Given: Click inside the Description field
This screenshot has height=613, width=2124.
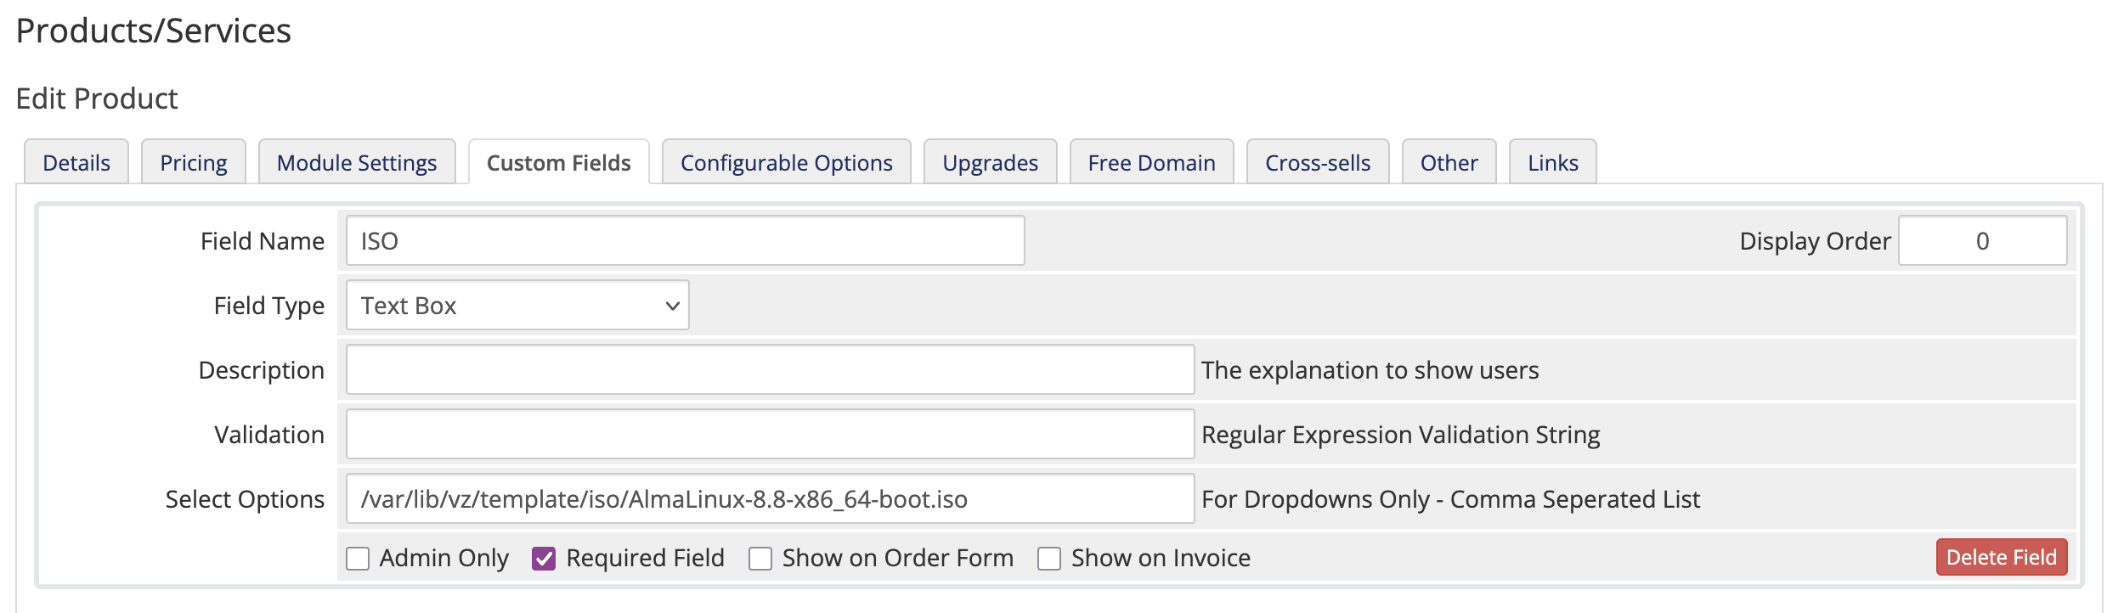Looking at the screenshot, I should [769, 369].
